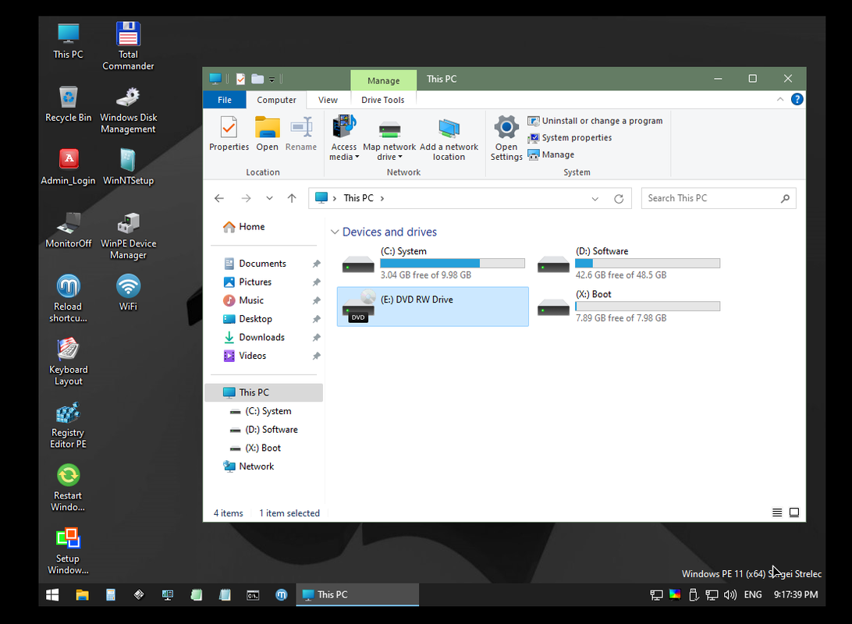The image size is (852, 624).
Task: Switch to the Computer ribbon tab
Action: (x=276, y=100)
